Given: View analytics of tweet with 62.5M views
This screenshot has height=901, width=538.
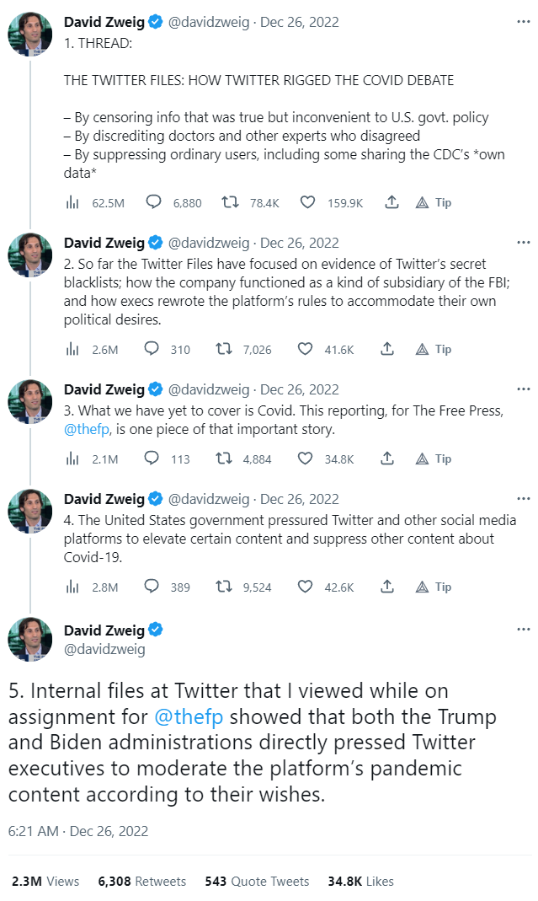Looking at the screenshot, I should click(72, 202).
